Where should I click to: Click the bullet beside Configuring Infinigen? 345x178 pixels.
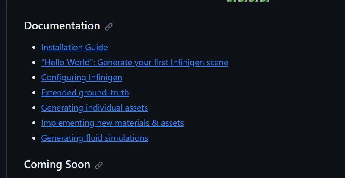pyautogui.click(x=35, y=78)
